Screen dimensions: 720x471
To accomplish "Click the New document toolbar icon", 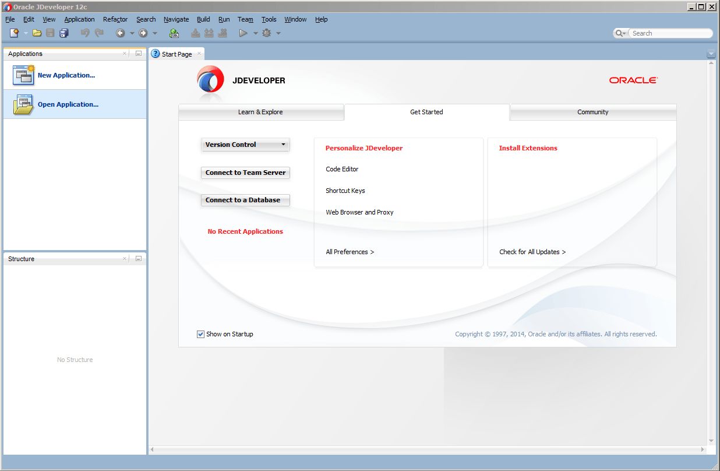I will [13, 33].
